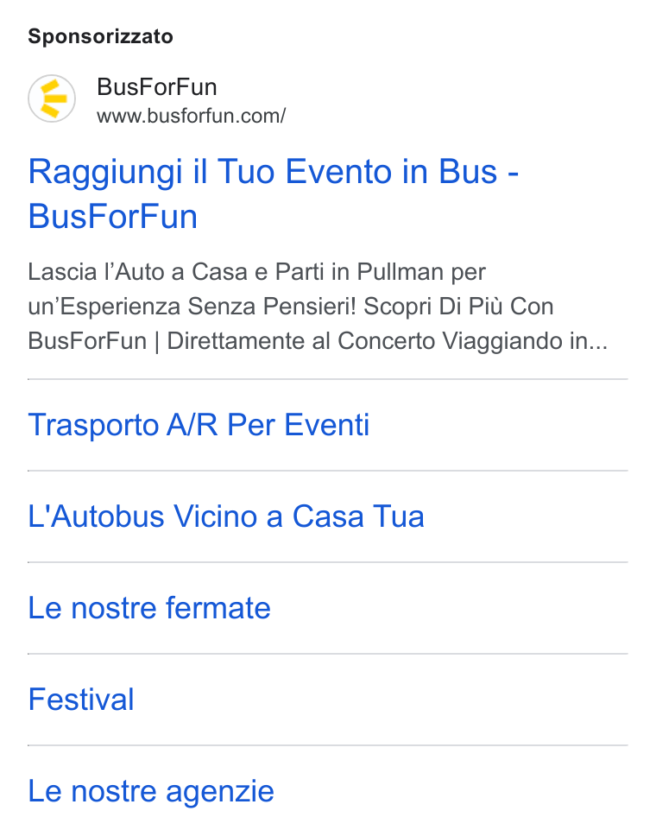The height and width of the screenshot is (836, 656).
Task: Click 'Scopri Di Più Con' in description
Action: pyautogui.click(x=459, y=307)
